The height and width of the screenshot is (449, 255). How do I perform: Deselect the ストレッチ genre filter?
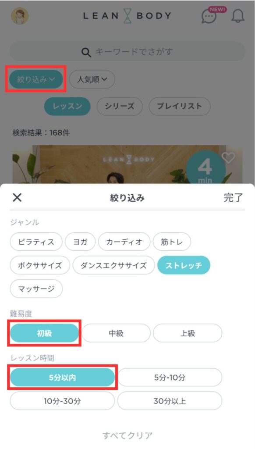click(184, 265)
